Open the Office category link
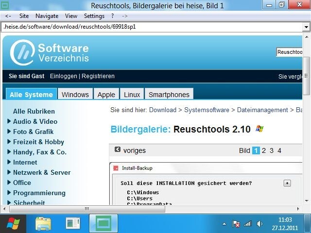The image size is (311, 233). pos(22,183)
